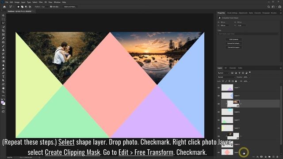Click the Layer 7 purple triangle thumbnail

click(227, 87)
